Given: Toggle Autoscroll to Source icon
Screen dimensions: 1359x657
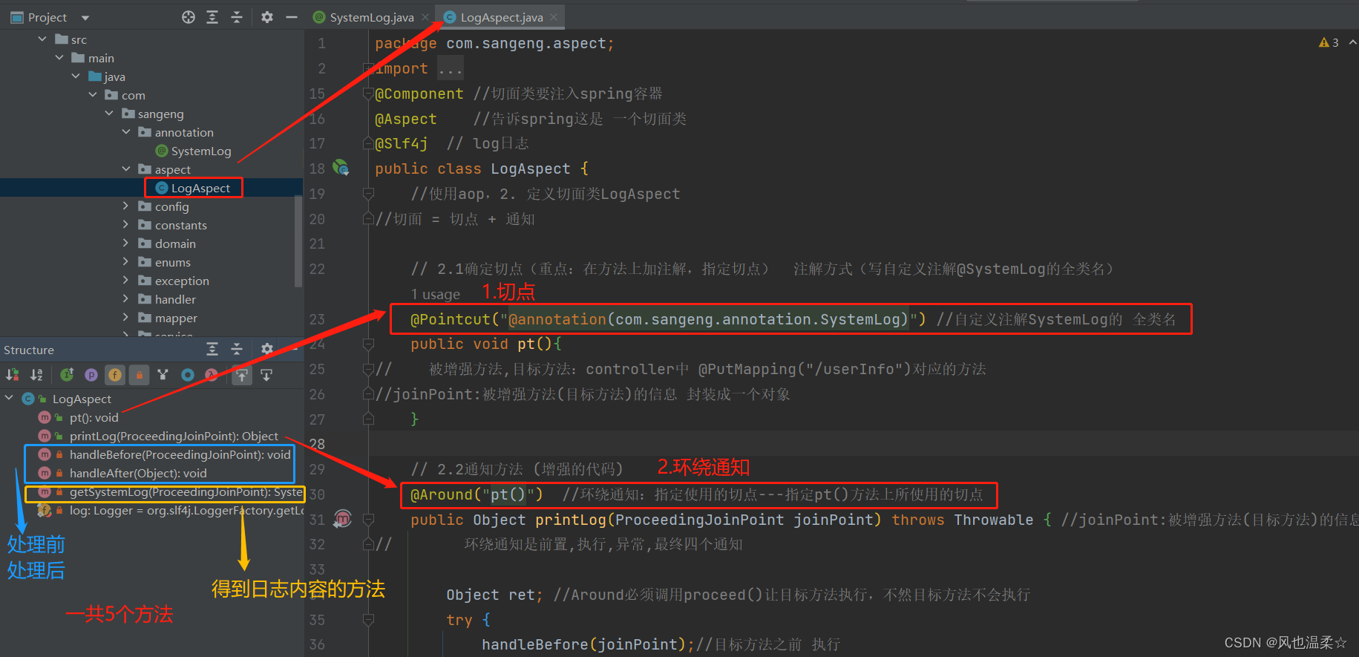Looking at the screenshot, I should click(242, 375).
